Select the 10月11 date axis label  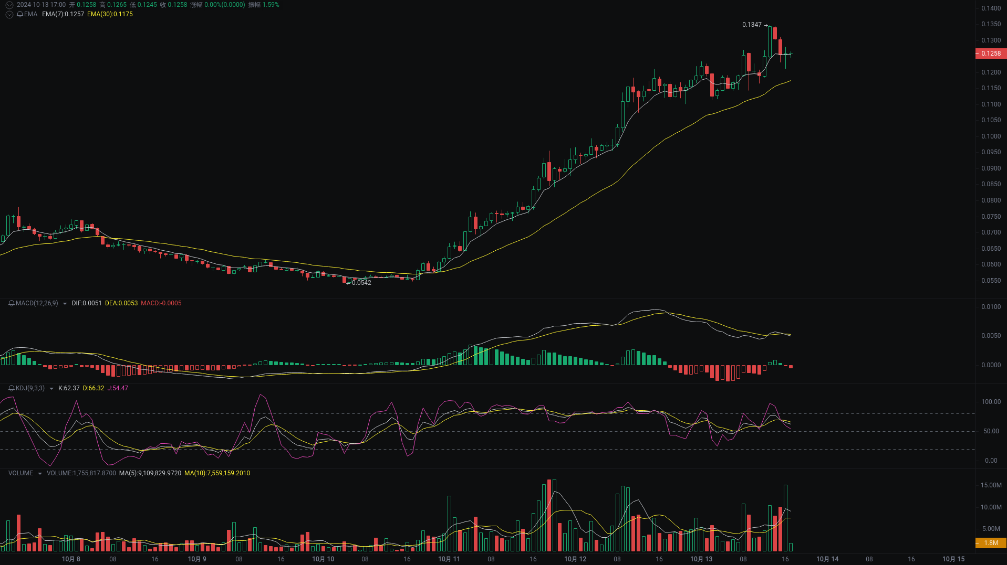coord(449,559)
